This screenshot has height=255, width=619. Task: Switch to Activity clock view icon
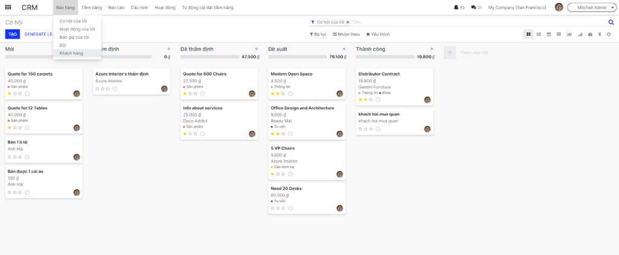(609, 34)
